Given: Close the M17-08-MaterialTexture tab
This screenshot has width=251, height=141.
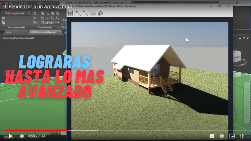Looking at the screenshot, I should click(x=59, y=32).
